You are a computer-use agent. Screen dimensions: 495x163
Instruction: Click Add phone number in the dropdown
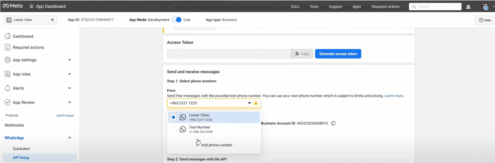(x=216, y=145)
